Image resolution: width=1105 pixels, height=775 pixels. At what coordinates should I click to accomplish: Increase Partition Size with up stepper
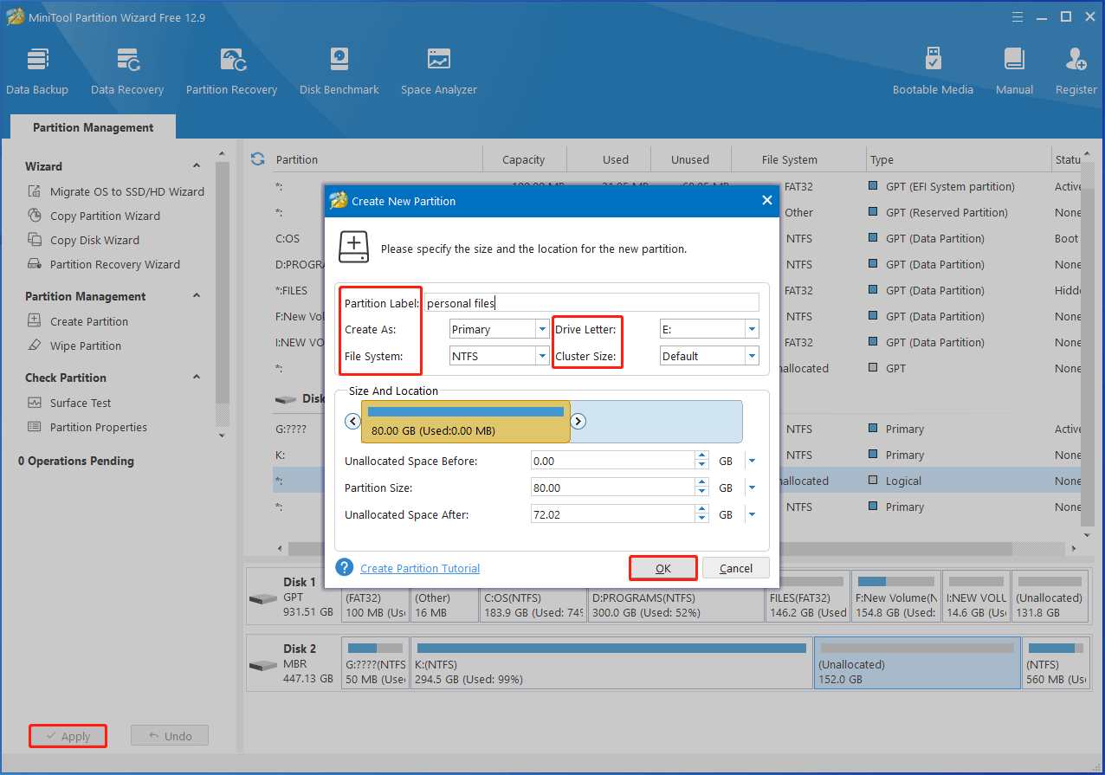tap(702, 483)
